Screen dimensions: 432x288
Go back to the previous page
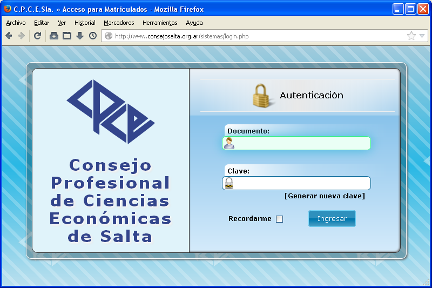pyautogui.click(x=9, y=36)
